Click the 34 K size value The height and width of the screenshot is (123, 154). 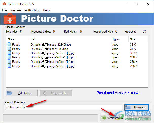coord(133,49)
